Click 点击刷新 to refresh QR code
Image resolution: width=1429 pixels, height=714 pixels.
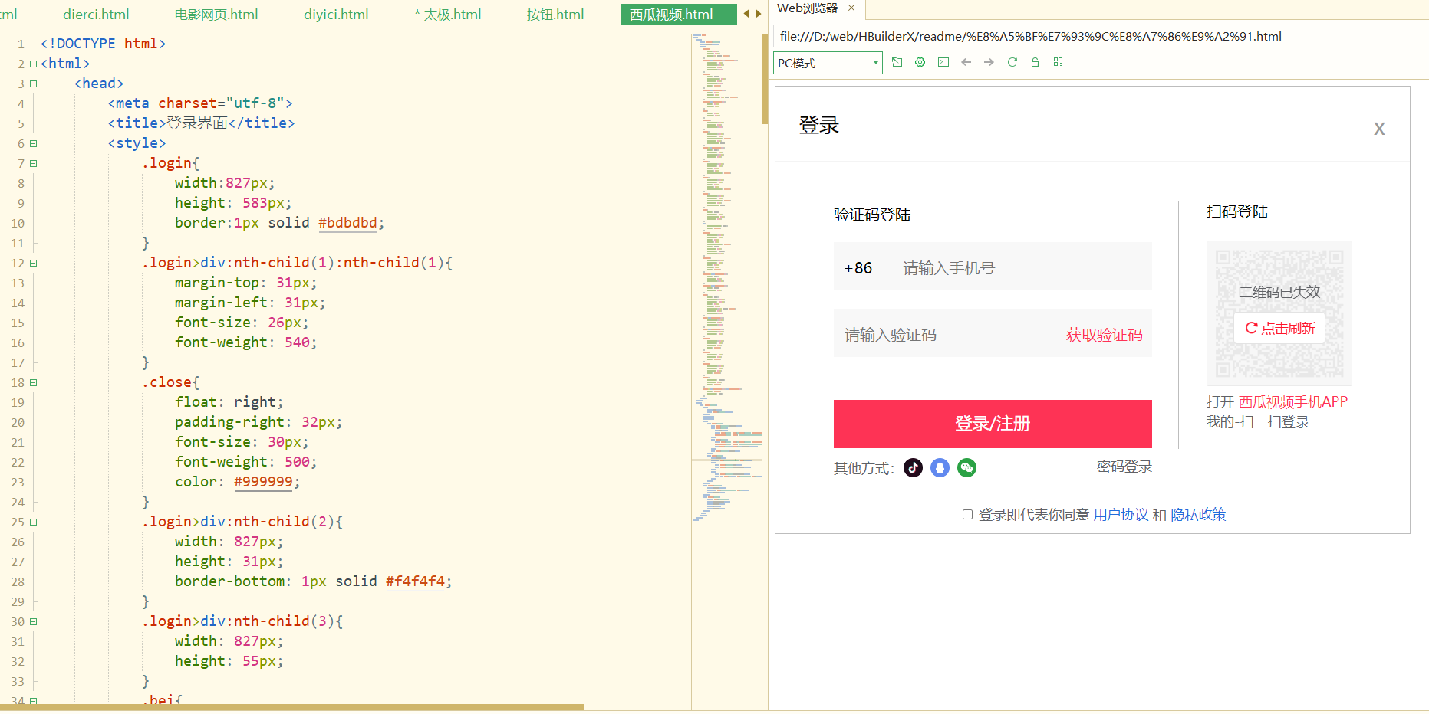click(x=1279, y=328)
